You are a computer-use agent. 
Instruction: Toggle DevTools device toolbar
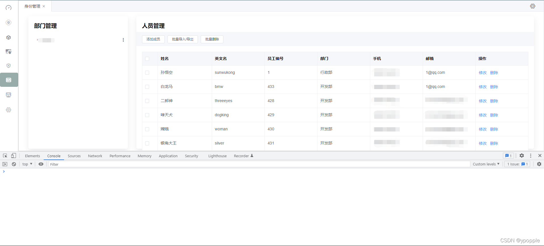[14, 156]
